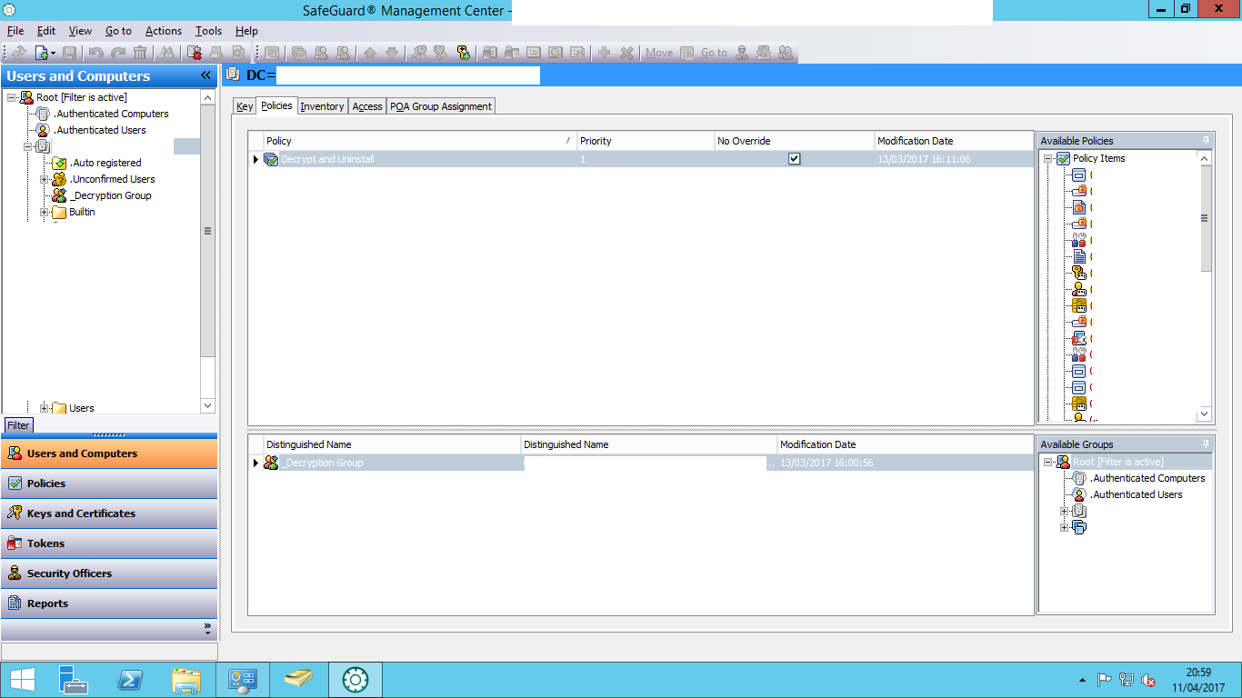
Task: Open the Edit menu
Action: [x=46, y=31]
